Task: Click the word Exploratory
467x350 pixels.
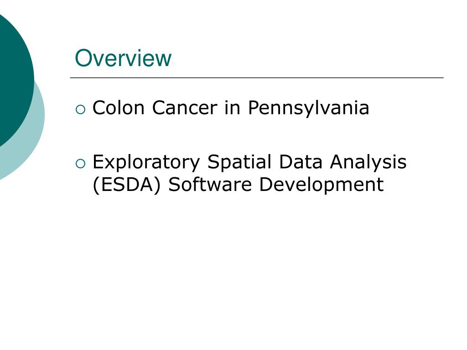Action: click(146, 163)
